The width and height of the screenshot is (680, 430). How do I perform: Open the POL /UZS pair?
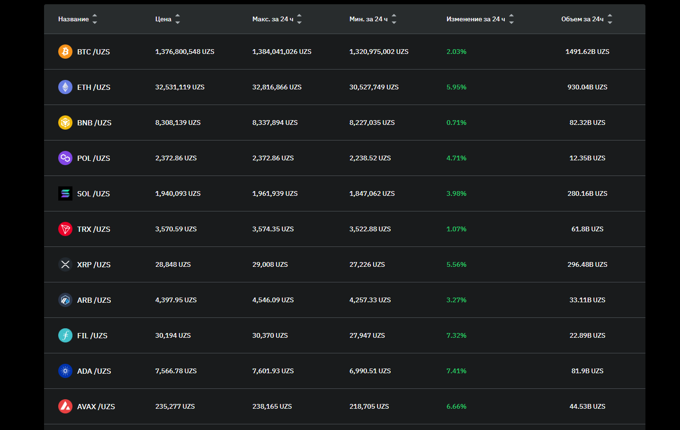[x=93, y=158]
